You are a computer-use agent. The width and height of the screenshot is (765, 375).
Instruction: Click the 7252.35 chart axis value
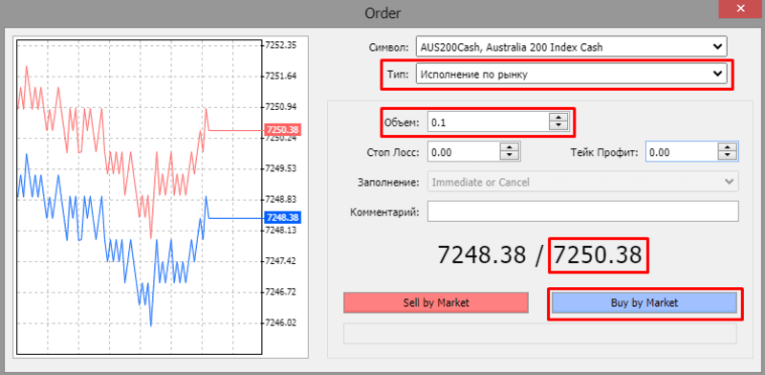280,45
